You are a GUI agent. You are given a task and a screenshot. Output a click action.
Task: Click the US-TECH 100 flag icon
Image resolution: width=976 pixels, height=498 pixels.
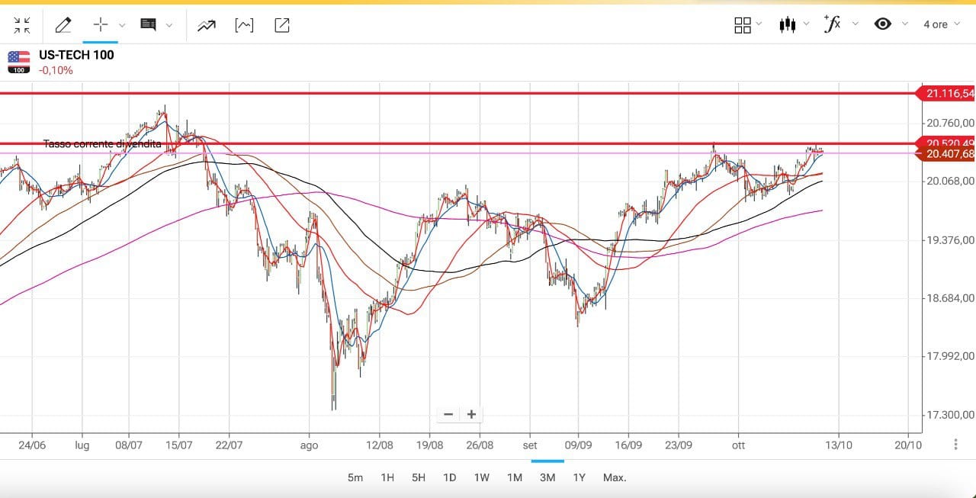pos(19,62)
